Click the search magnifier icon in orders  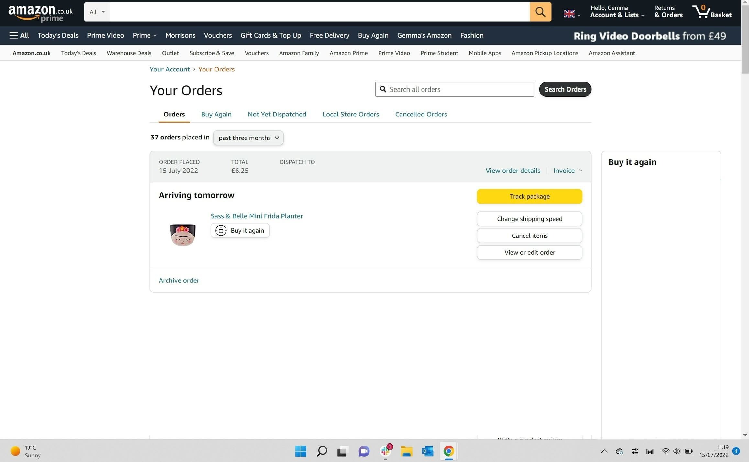click(x=383, y=89)
